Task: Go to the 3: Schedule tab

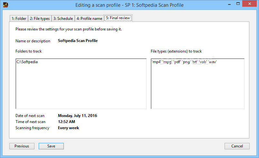Action: click(x=63, y=18)
